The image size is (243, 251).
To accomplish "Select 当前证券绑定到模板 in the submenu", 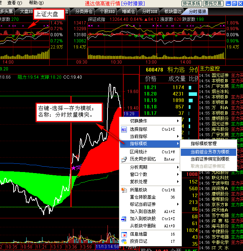I will (x=208, y=159).
